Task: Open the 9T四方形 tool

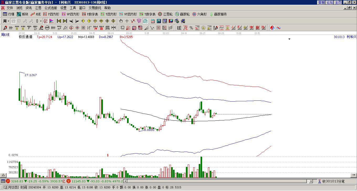Action: (x=128, y=14)
